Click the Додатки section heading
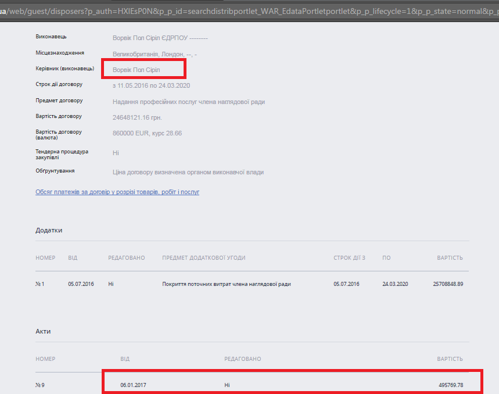 click(x=49, y=230)
